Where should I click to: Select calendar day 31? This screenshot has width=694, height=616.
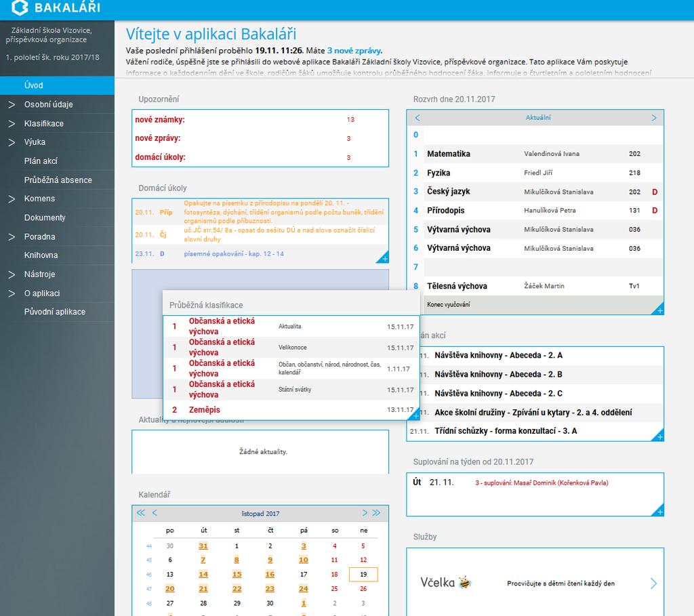click(x=203, y=546)
